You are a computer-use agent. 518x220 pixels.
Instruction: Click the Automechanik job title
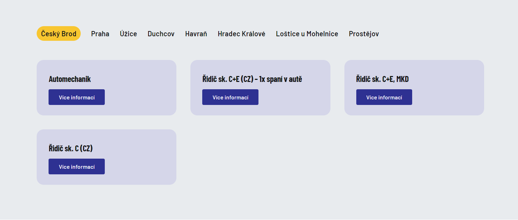70,79
